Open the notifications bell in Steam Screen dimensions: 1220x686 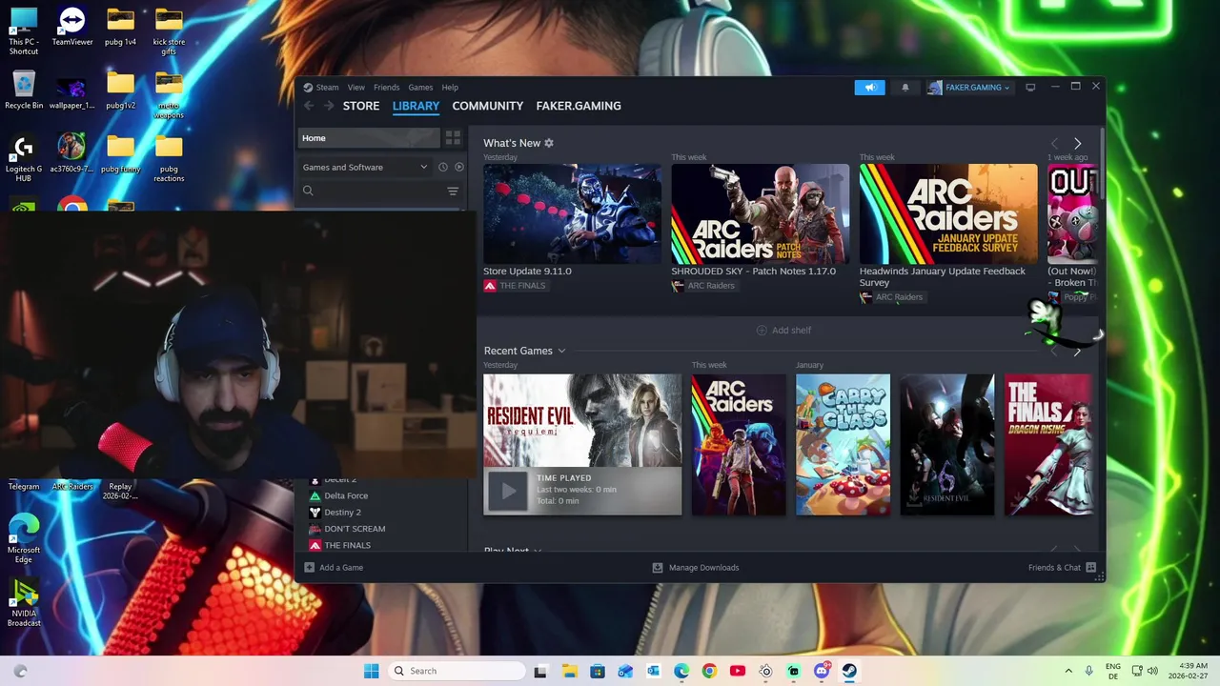point(905,88)
